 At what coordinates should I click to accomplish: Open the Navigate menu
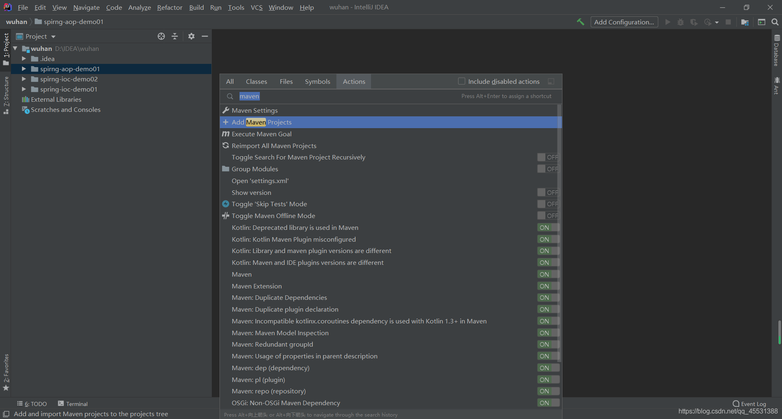[86, 7]
